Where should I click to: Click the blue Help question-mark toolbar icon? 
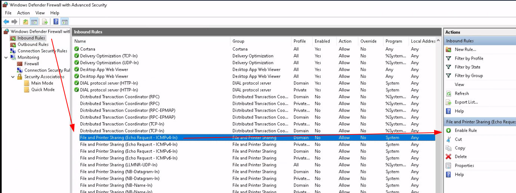pos(56,22)
